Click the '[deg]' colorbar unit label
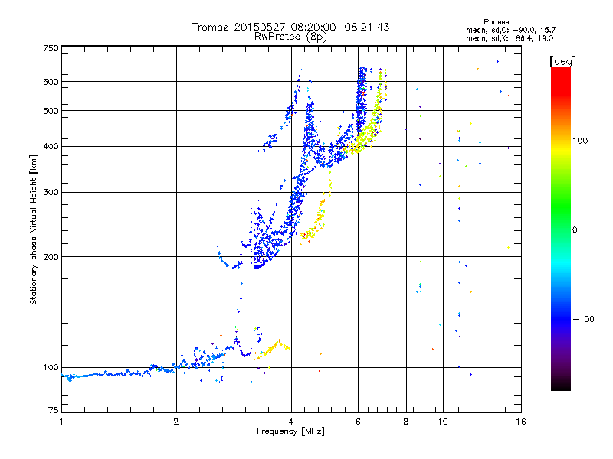Screen dimensions: 613x459 [x=562, y=61]
